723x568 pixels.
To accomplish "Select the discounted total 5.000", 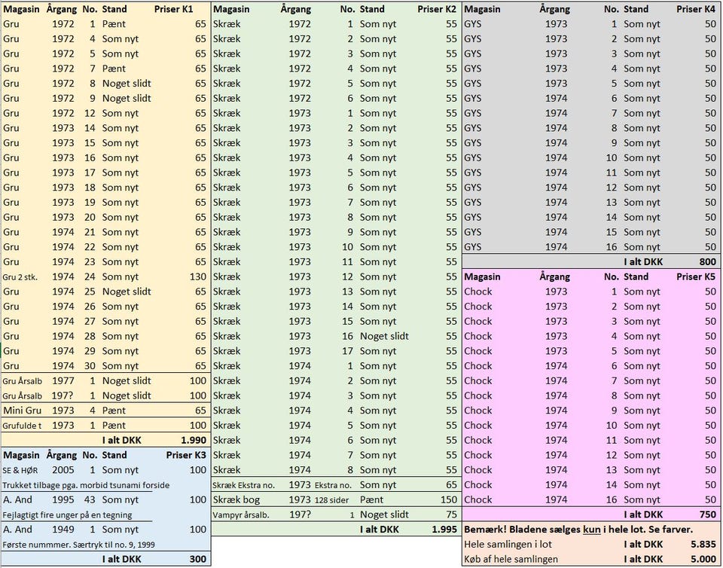I will click(703, 559).
